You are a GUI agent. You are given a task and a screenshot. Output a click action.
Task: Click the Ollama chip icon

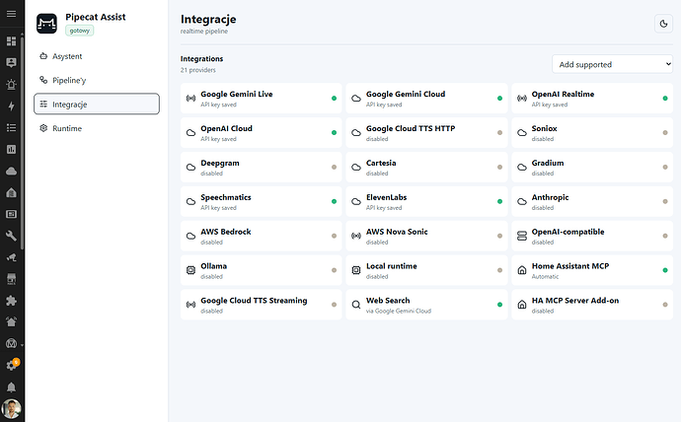point(190,270)
